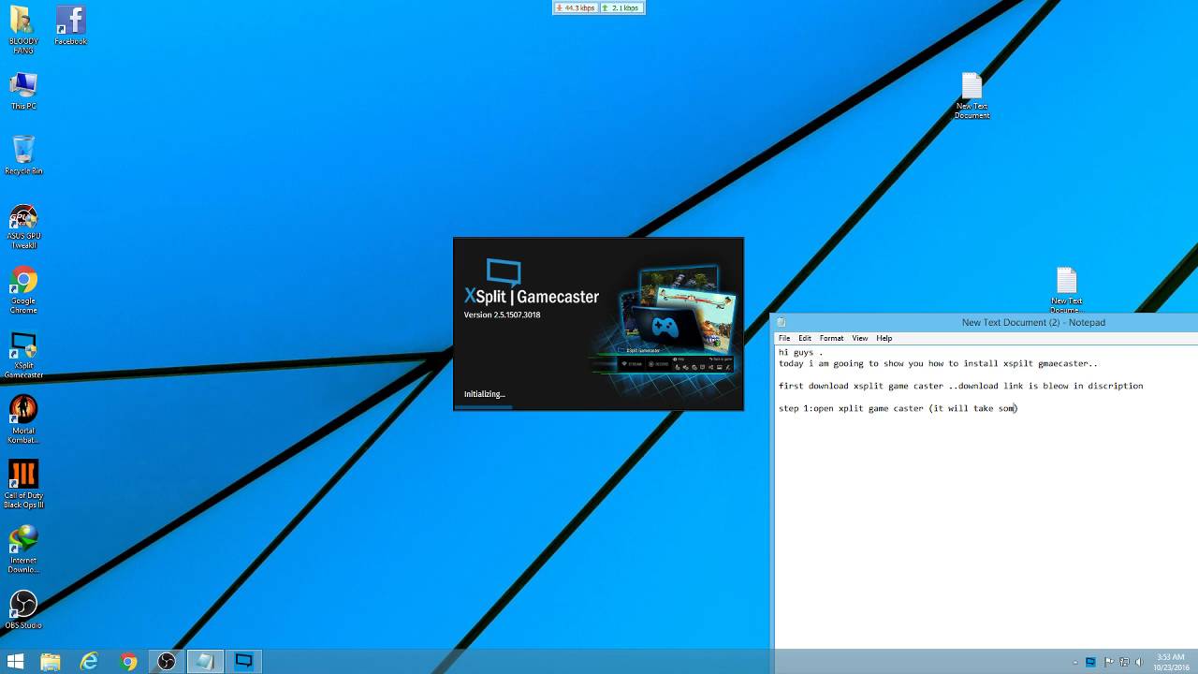Open the volume speaker icon in tray
Viewport: 1198px width, 674px height.
click(x=1140, y=662)
